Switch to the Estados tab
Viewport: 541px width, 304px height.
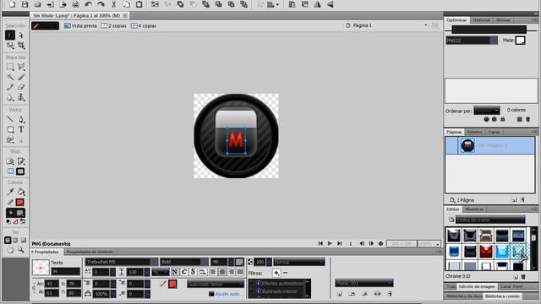pos(474,132)
